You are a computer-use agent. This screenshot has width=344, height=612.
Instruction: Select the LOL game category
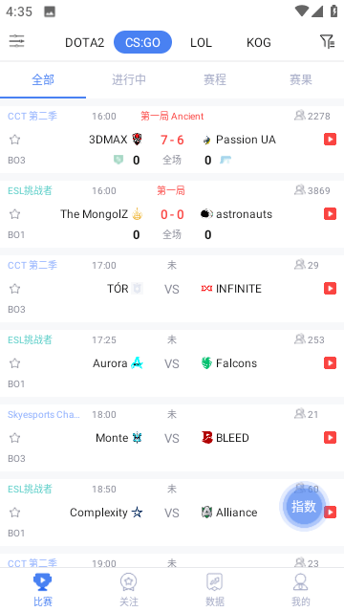[x=201, y=42]
